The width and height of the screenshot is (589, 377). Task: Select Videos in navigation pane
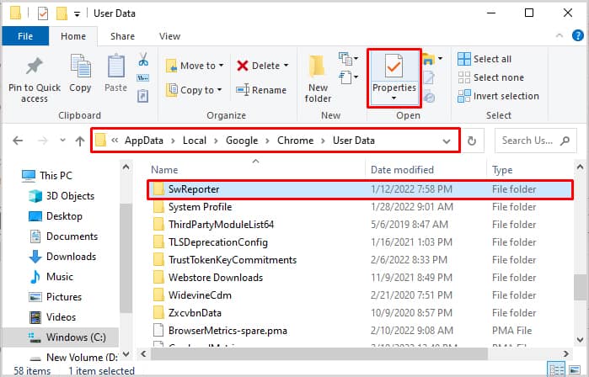click(52, 317)
